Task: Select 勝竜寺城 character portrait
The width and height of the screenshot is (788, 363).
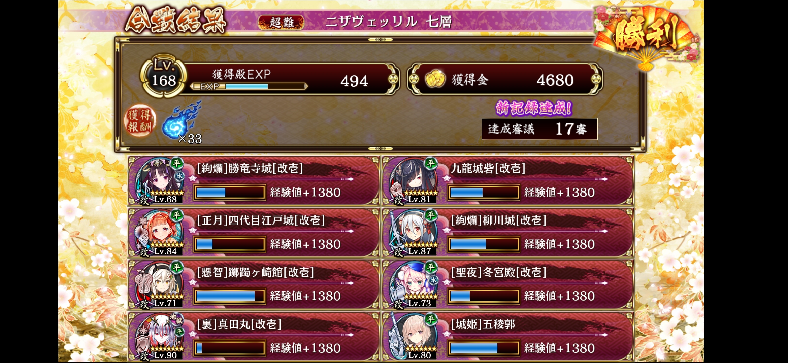Action: point(160,180)
